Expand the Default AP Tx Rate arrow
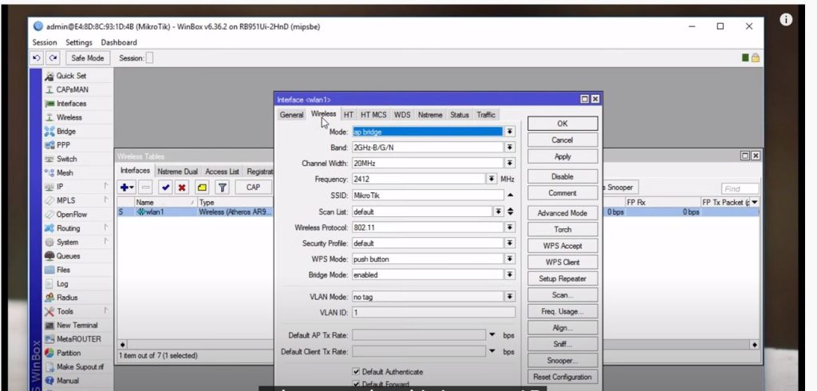 [x=492, y=334]
